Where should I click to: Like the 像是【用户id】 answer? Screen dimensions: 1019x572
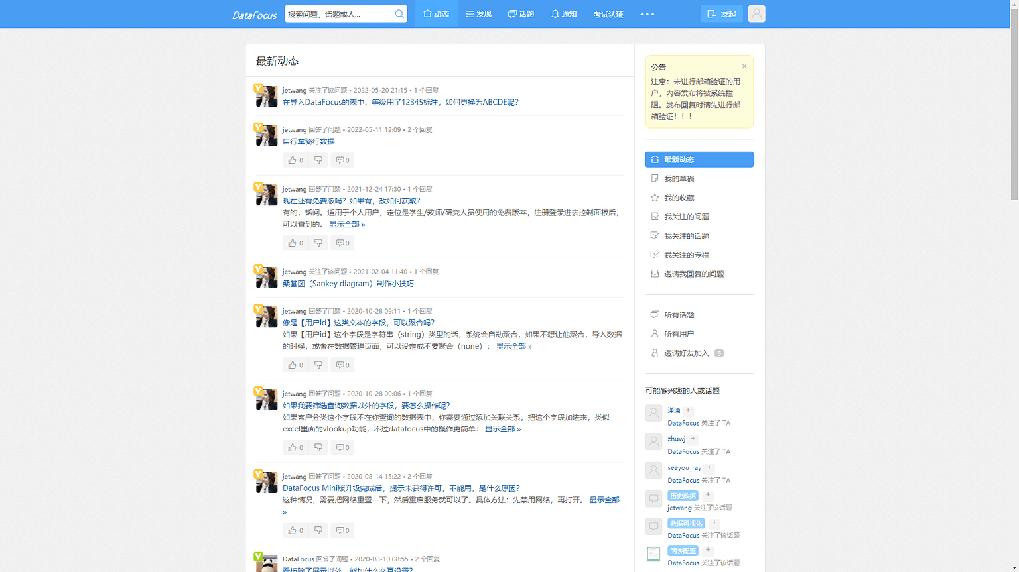click(x=296, y=365)
